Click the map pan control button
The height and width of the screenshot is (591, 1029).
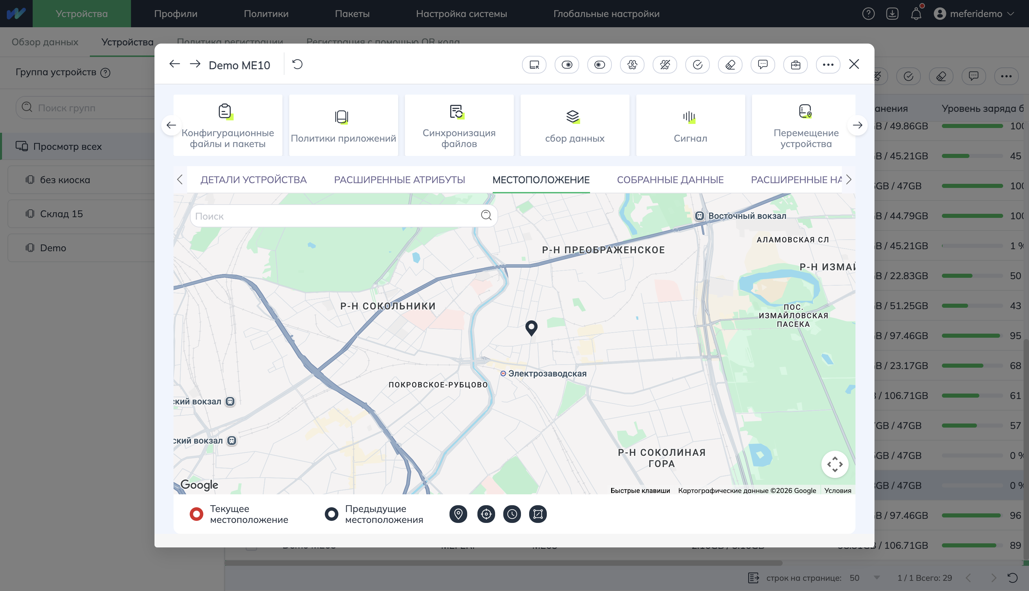coord(835,464)
